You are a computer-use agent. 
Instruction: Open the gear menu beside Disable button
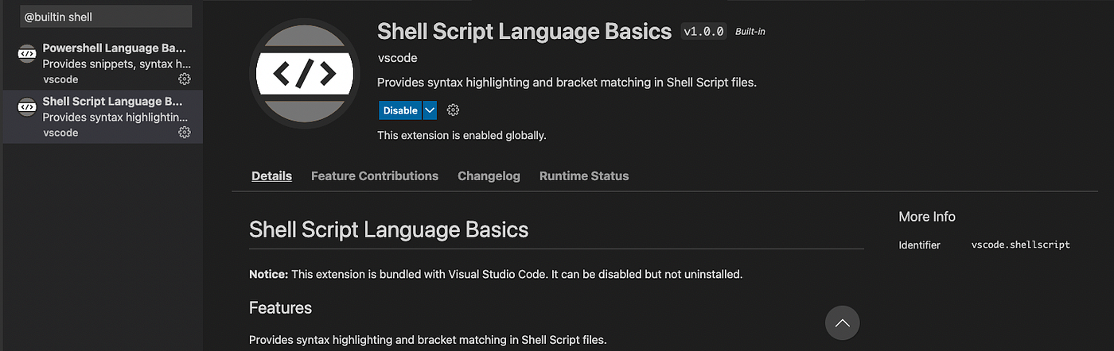454,110
